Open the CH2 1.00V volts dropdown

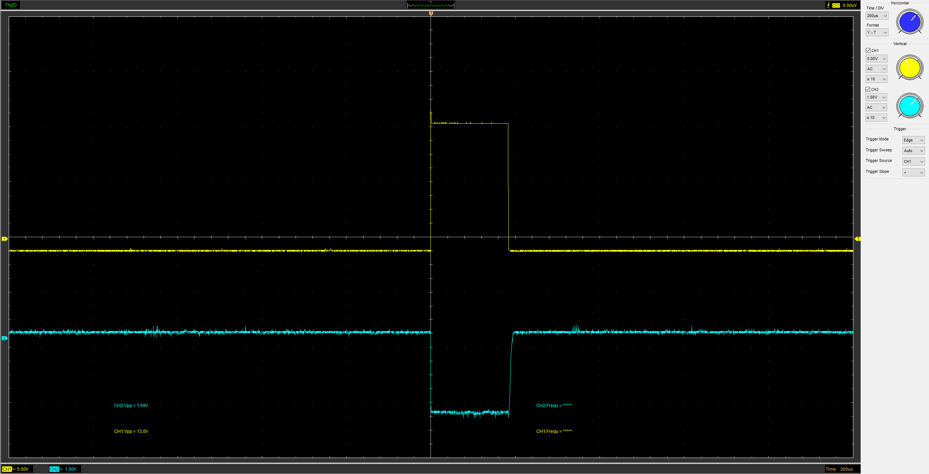876,97
